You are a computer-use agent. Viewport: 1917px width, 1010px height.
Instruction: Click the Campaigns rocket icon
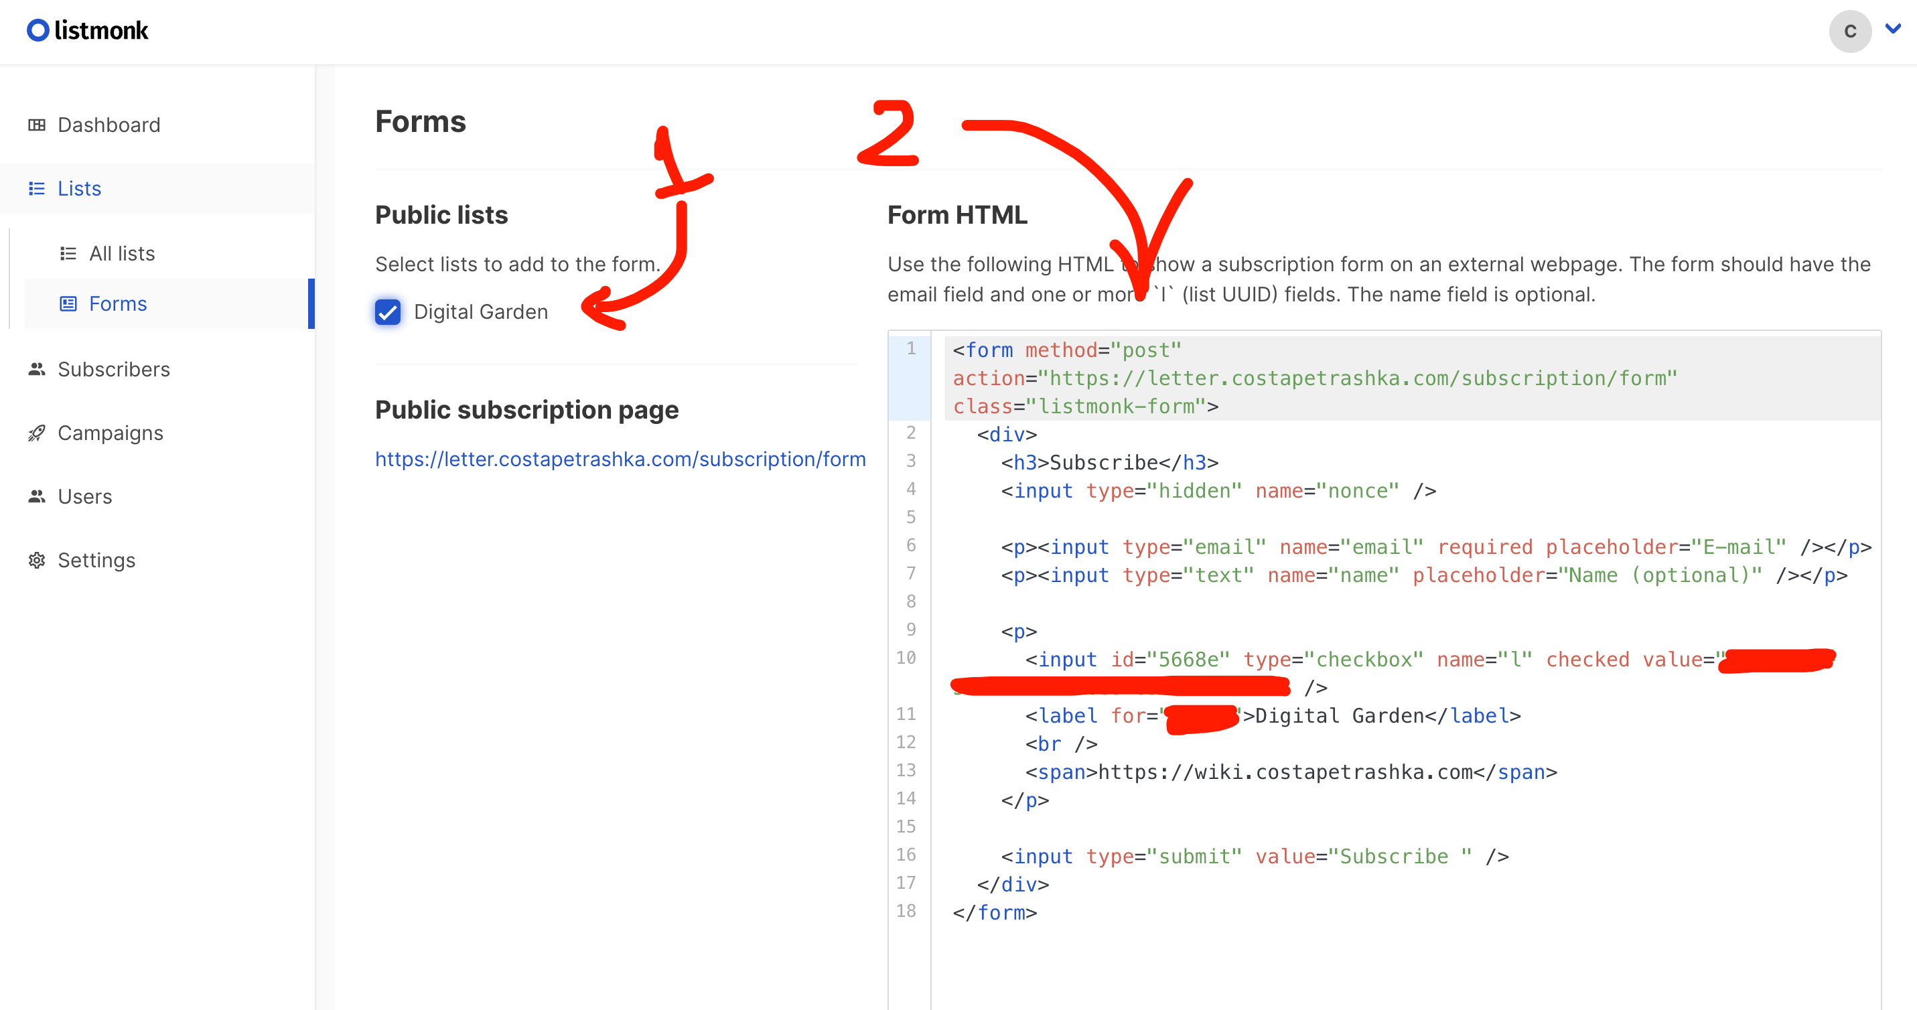click(x=36, y=433)
